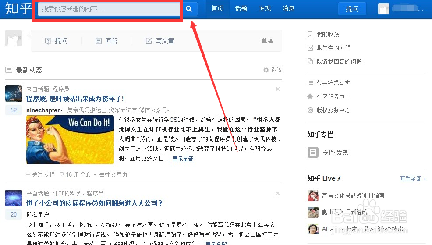
Task: Open topic avatar for 计算机科学 post
Action: pyautogui.click(x=14, y=198)
